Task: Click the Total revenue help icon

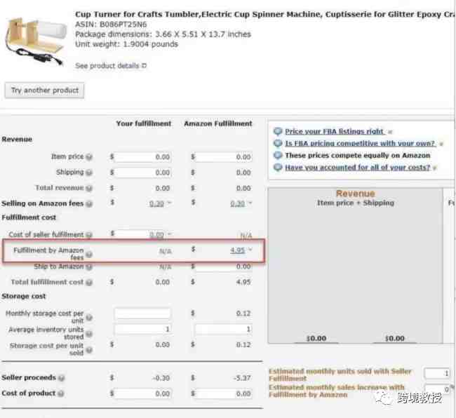Action: tap(89, 189)
